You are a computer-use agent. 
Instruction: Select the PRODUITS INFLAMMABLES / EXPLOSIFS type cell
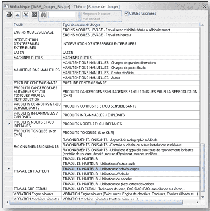(131, 115)
